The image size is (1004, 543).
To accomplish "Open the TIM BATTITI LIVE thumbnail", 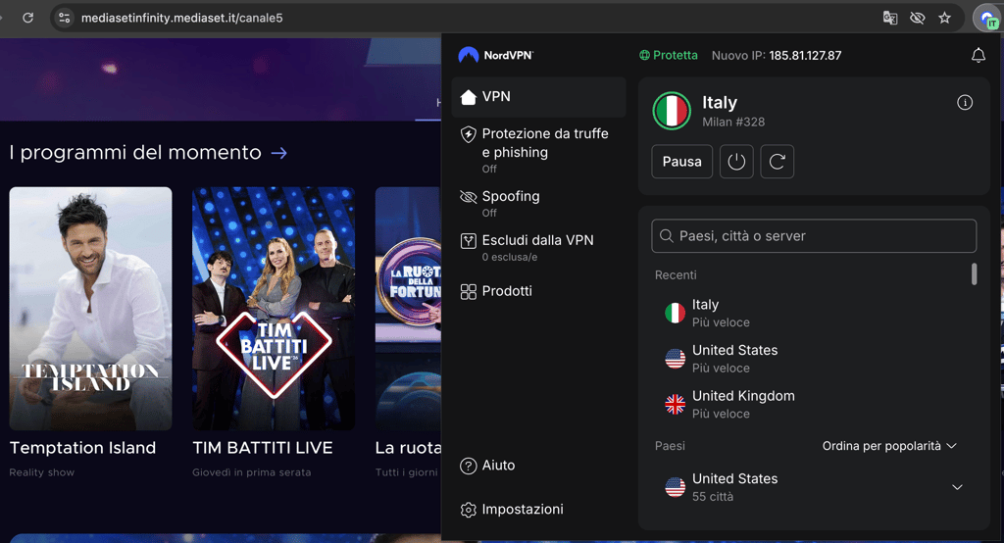I will click(x=274, y=309).
